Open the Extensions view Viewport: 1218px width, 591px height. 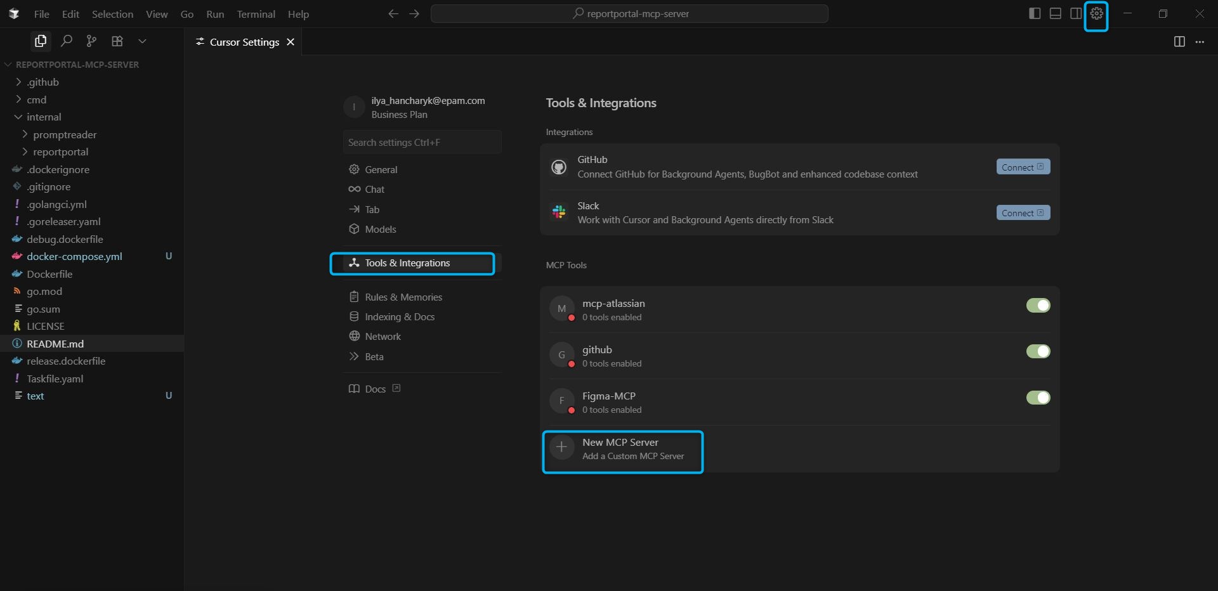click(117, 41)
